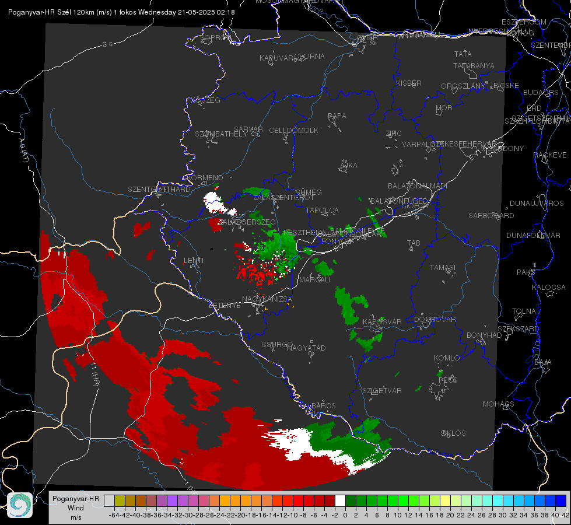
Task: Click the TATABANYA city label
Action: [x=474, y=65]
